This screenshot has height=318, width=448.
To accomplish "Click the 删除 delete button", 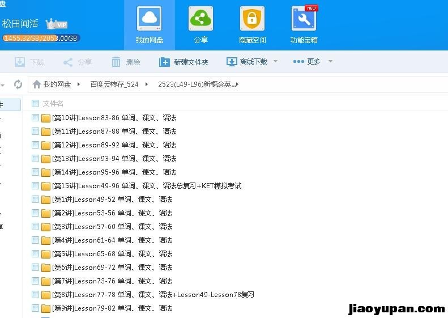I will coord(126,62).
